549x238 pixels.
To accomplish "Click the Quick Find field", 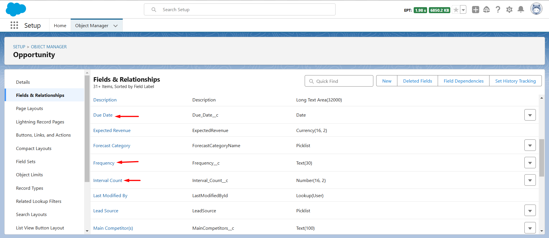I will point(339,81).
